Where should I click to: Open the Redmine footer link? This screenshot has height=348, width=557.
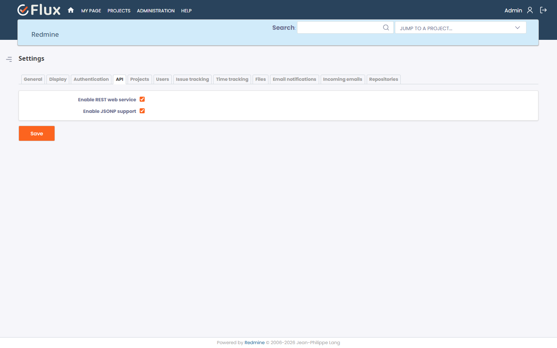pyautogui.click(x=255, y=343)
